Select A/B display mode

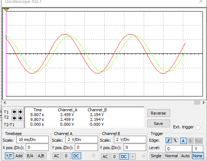coord(41,156)
